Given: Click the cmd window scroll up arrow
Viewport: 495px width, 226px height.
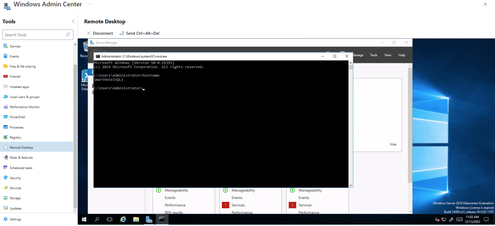Looking at the screenshot, I should [x=350, y=63].
